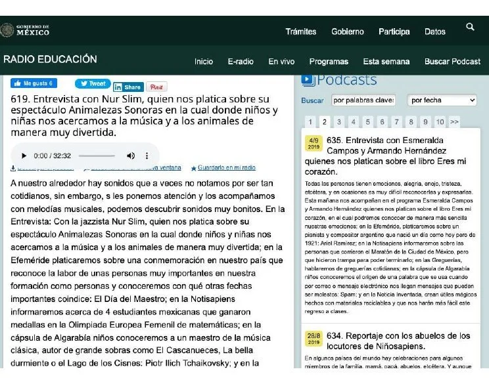Open audio player more options menu
489x384 pixels.
click(x=147, y=156)
